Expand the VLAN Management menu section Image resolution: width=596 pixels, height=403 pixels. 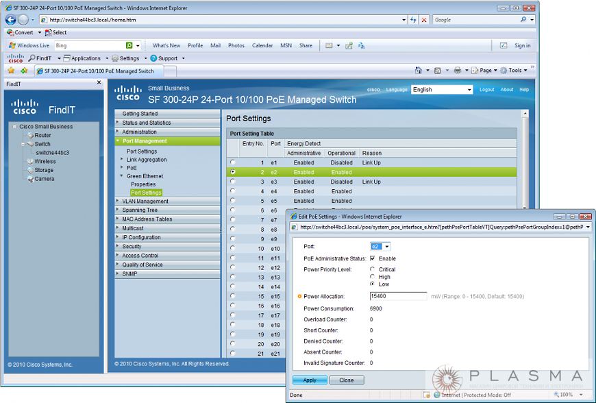(x=167, y=201)
